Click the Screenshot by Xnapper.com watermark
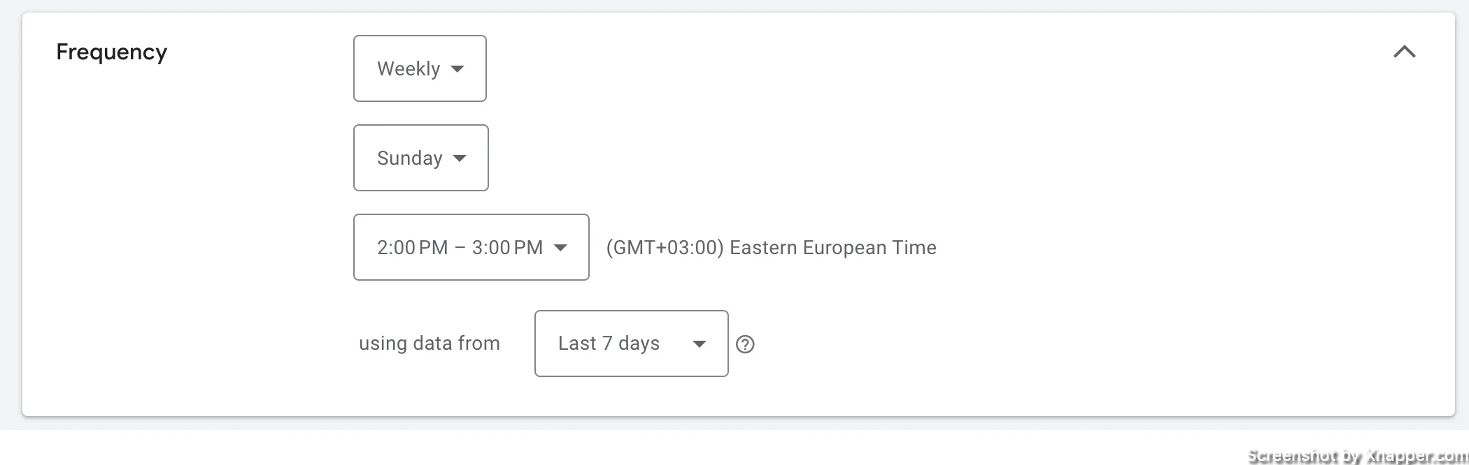Viewport: 1469px width, 465px height. click(x=1357, y=456)
